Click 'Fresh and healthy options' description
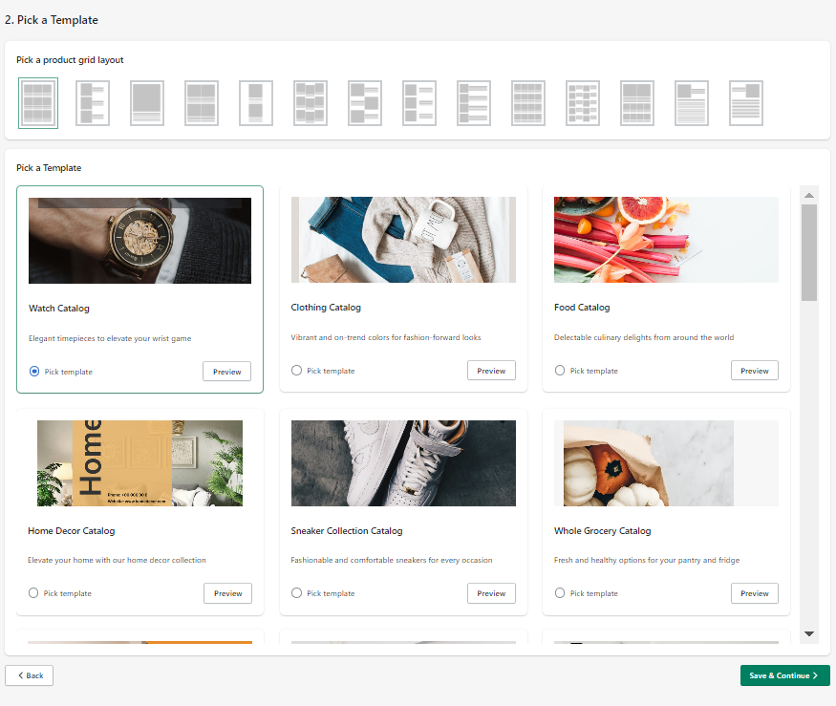836x706 pixels. (x=647, y=560)
